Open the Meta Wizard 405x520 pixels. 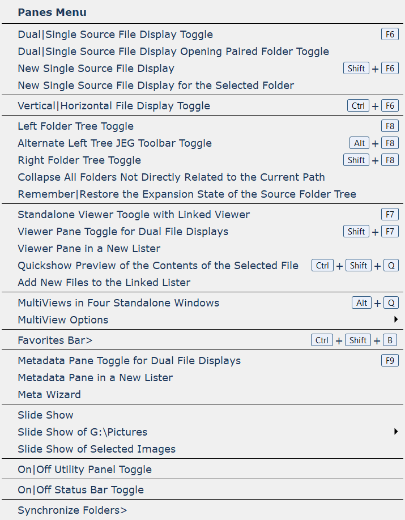point(49,395)
